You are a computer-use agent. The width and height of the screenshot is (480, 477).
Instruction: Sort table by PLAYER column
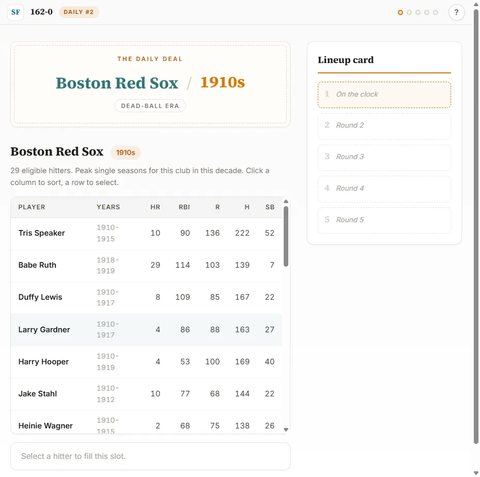[x=32, y=207]
